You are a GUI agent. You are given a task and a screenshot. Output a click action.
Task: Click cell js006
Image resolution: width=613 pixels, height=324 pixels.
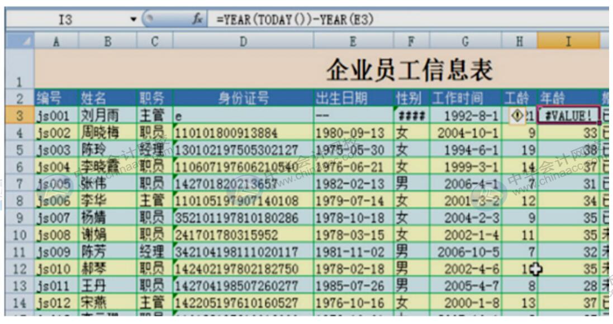tap(56, 201)
